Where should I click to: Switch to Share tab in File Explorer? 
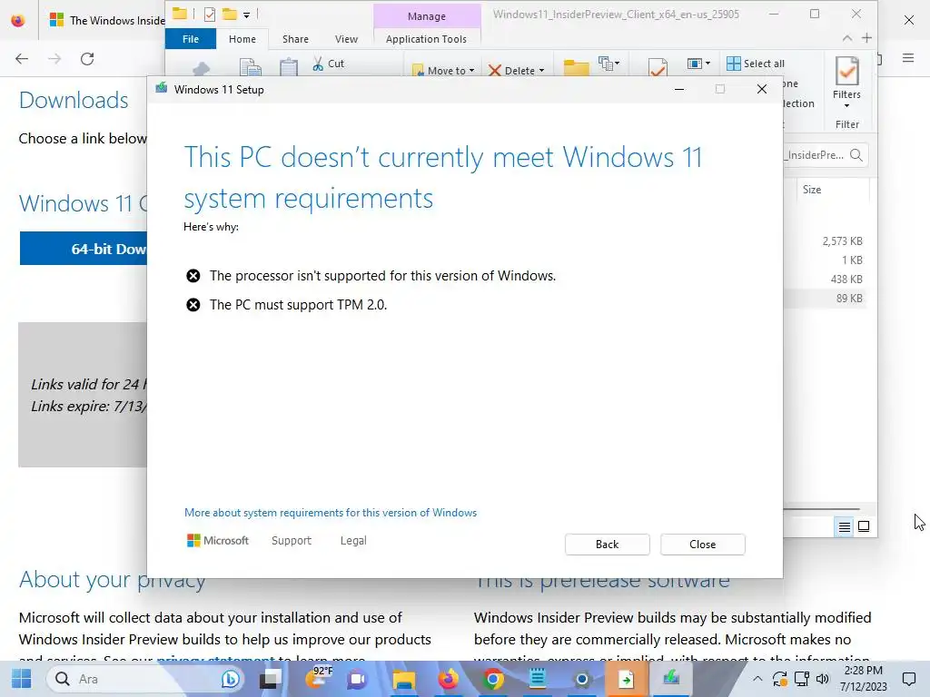[295, 39]
